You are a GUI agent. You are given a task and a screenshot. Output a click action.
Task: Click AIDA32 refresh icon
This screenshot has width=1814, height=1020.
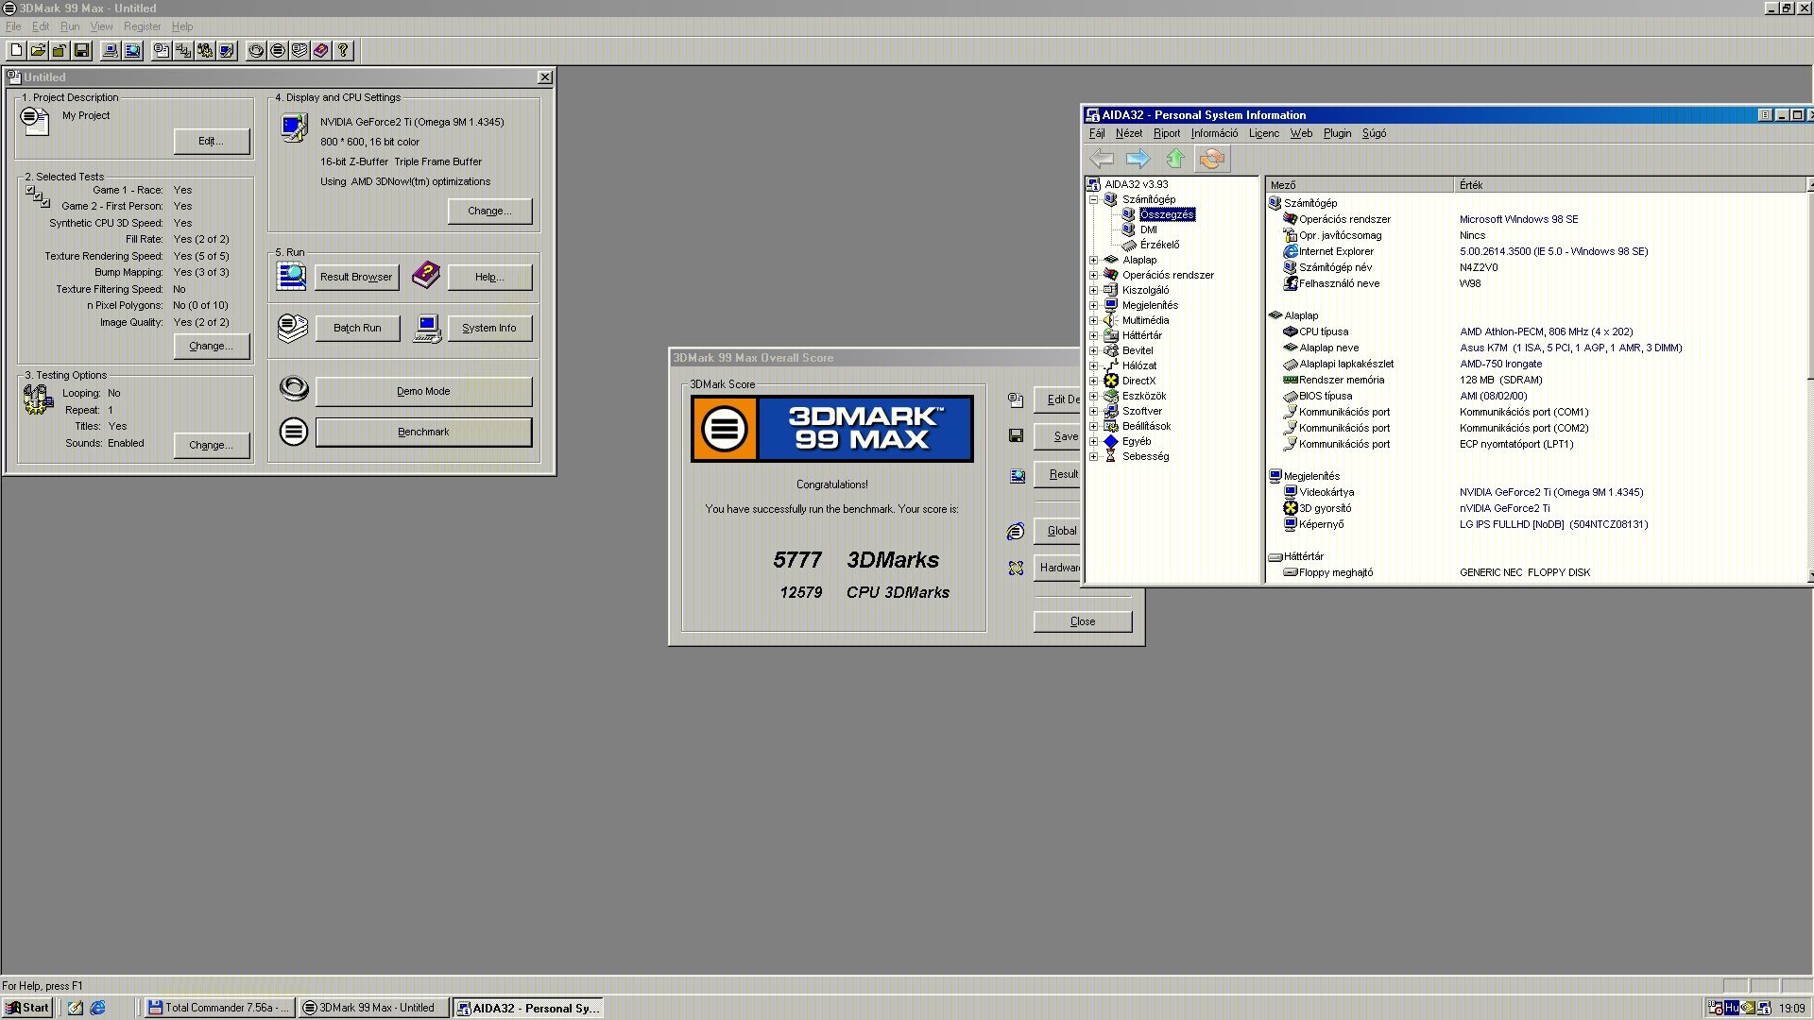[x=1211, y=159]
